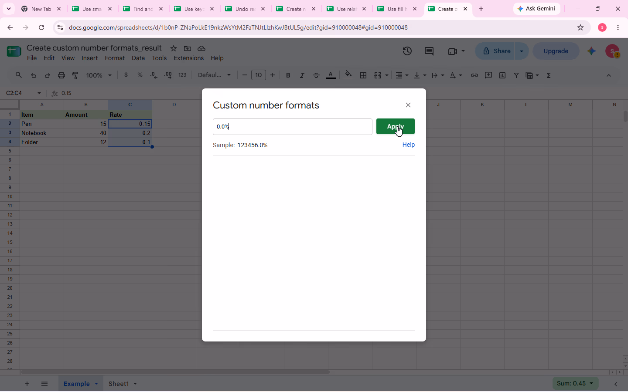
Task: Bookmark this page star icon
Action: point(580,27)
